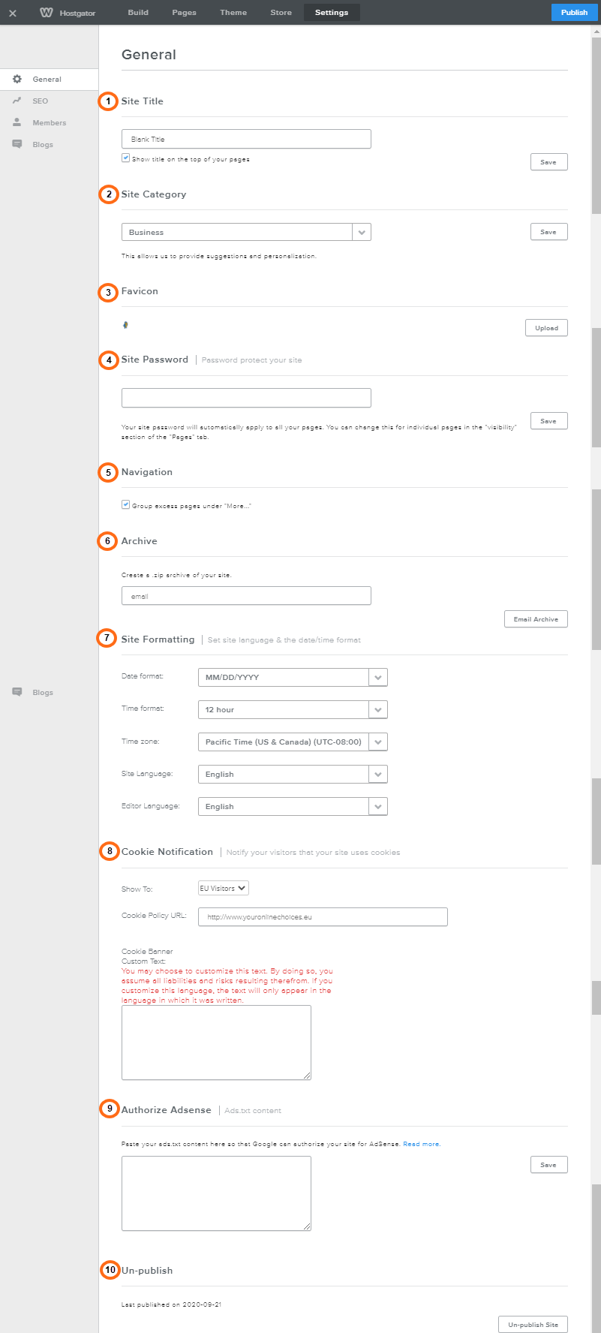Viewport: 601px width, 1333px height.
Task: Open the Date format dropdown
Action: (293, 677)
